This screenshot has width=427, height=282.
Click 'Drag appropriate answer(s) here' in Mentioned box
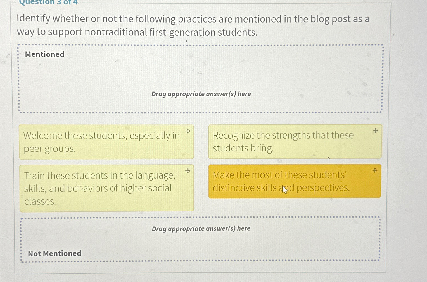point(201,94)
